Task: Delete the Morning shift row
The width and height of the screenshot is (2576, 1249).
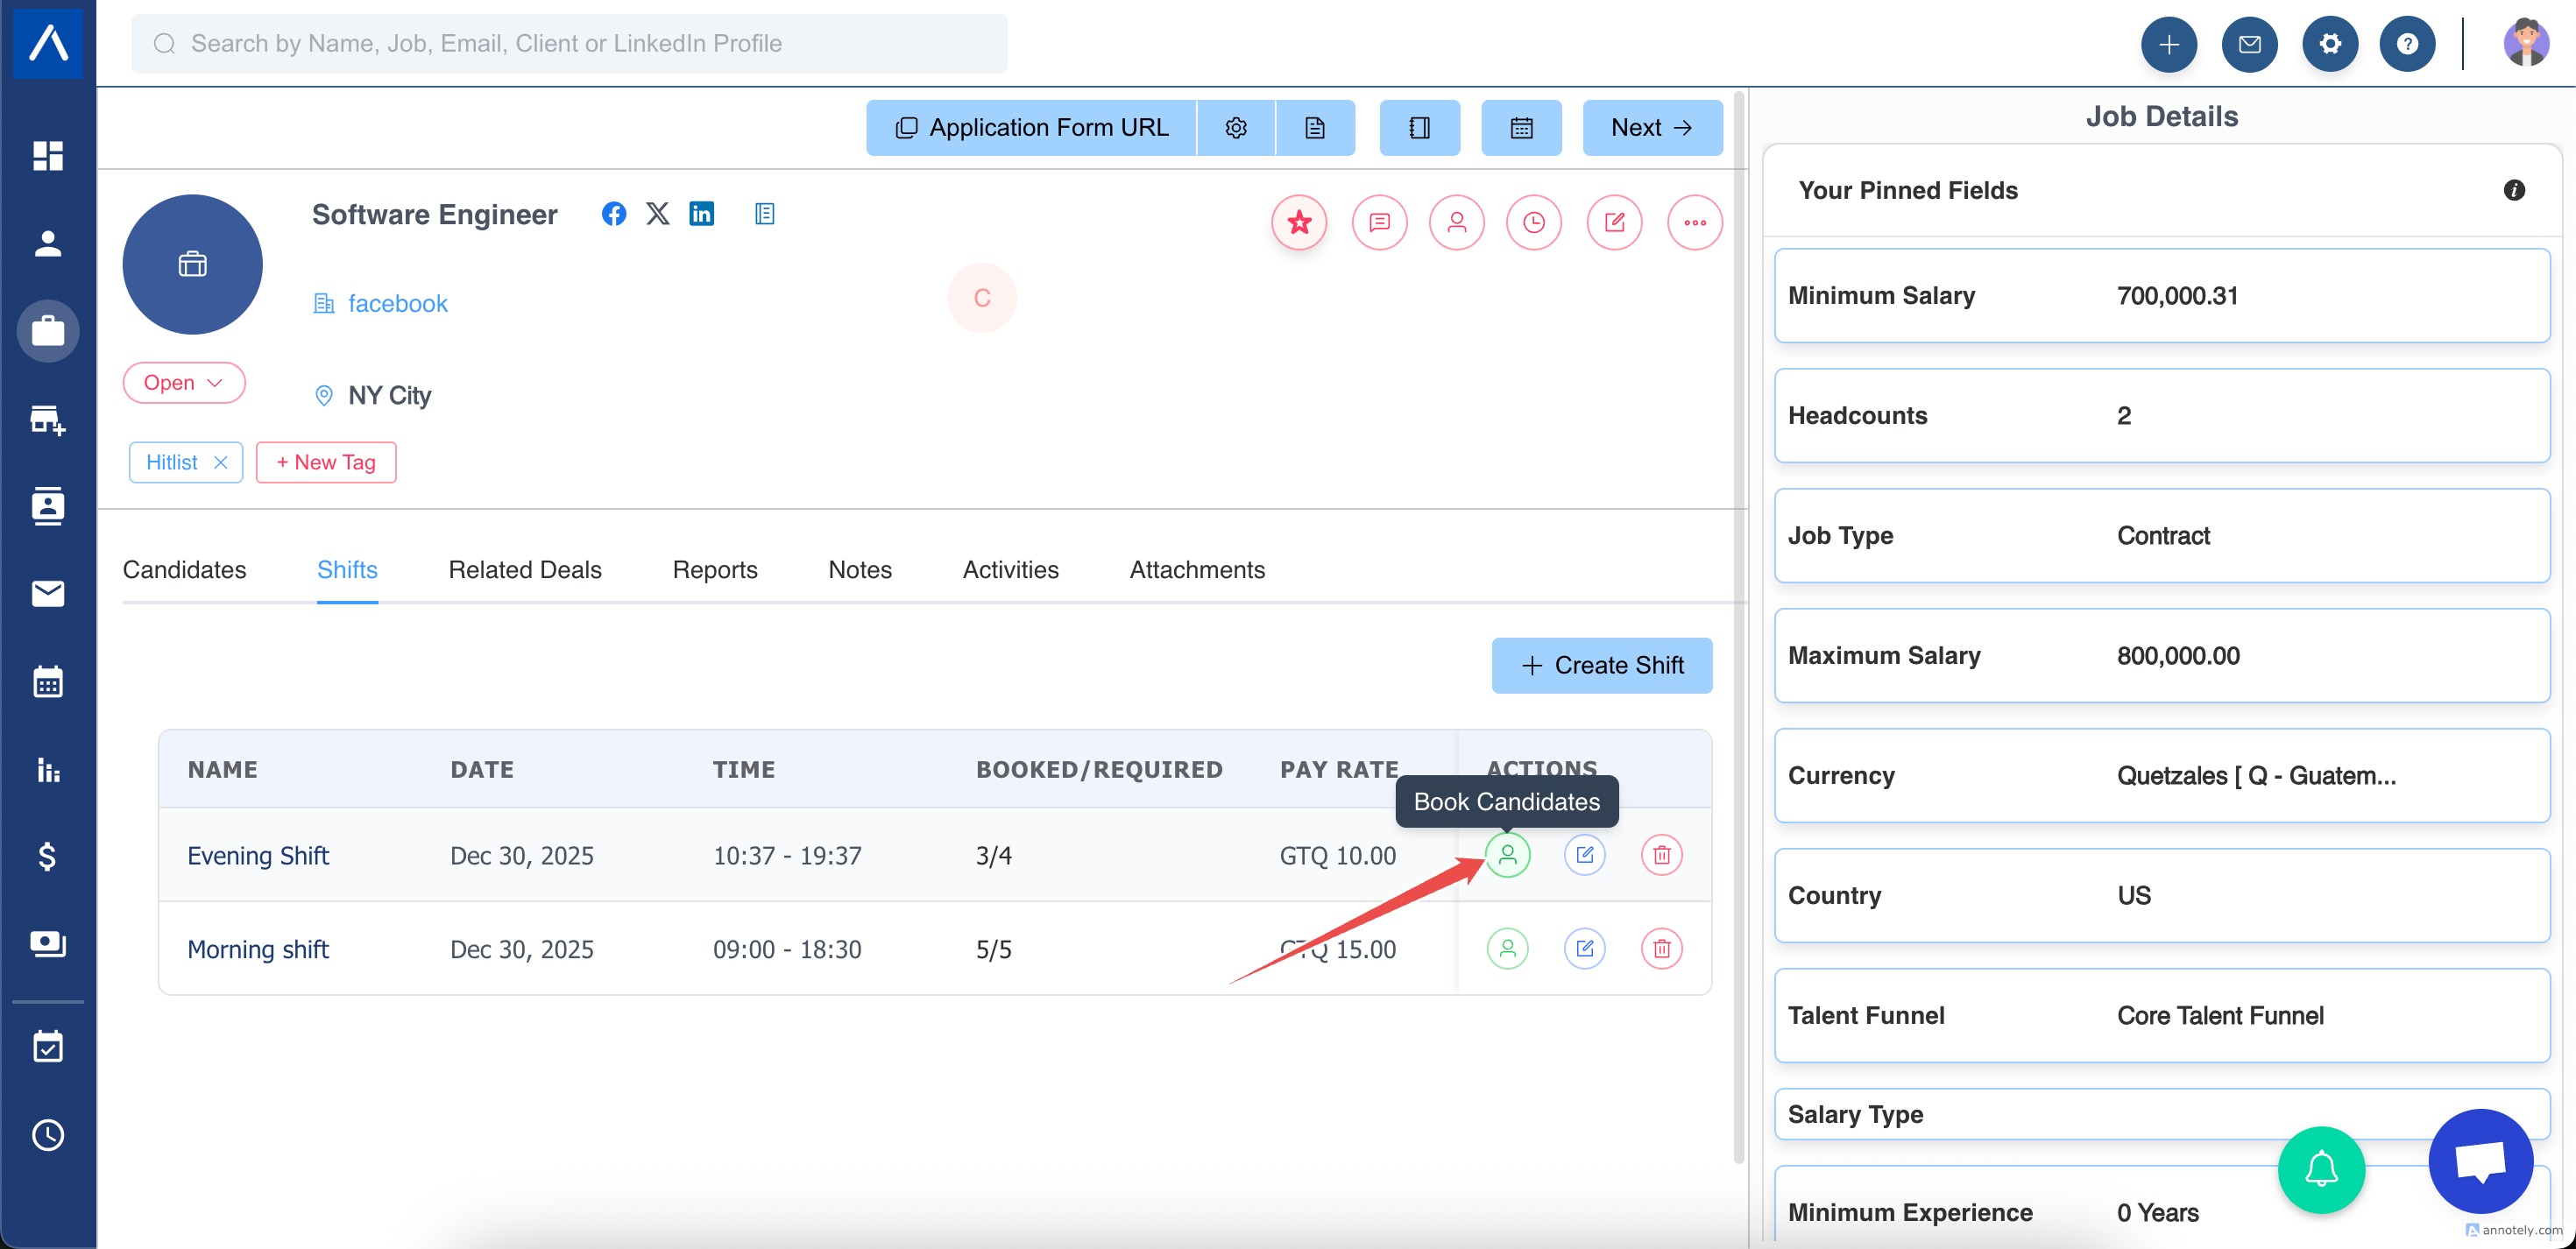Action: [1661, 948]
